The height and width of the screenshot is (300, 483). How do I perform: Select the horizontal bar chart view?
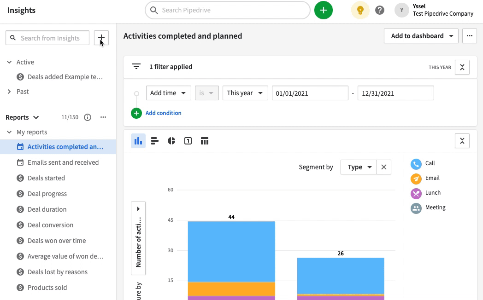[x=155, y=141]
